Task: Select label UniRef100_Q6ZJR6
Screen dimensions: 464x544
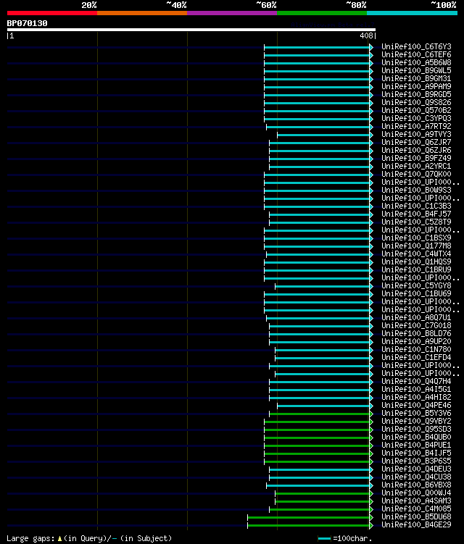Action: pos(416,150)
